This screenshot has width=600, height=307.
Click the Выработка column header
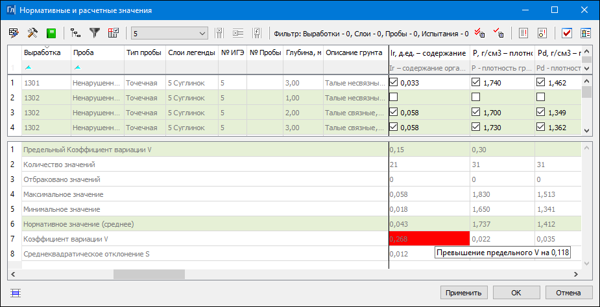click(46, 53)
